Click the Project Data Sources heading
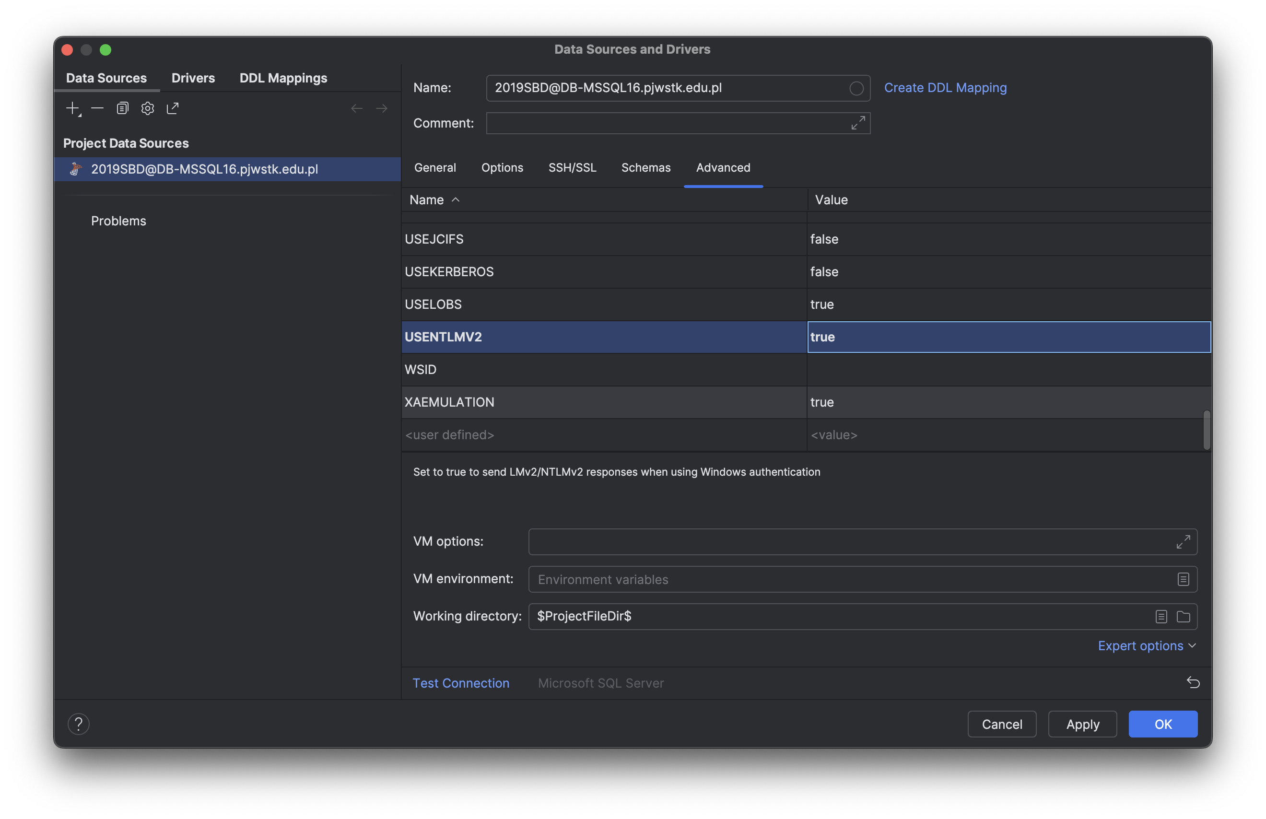Image resolution: width=1266 pixels, height=819 pixels. (126, 143)
